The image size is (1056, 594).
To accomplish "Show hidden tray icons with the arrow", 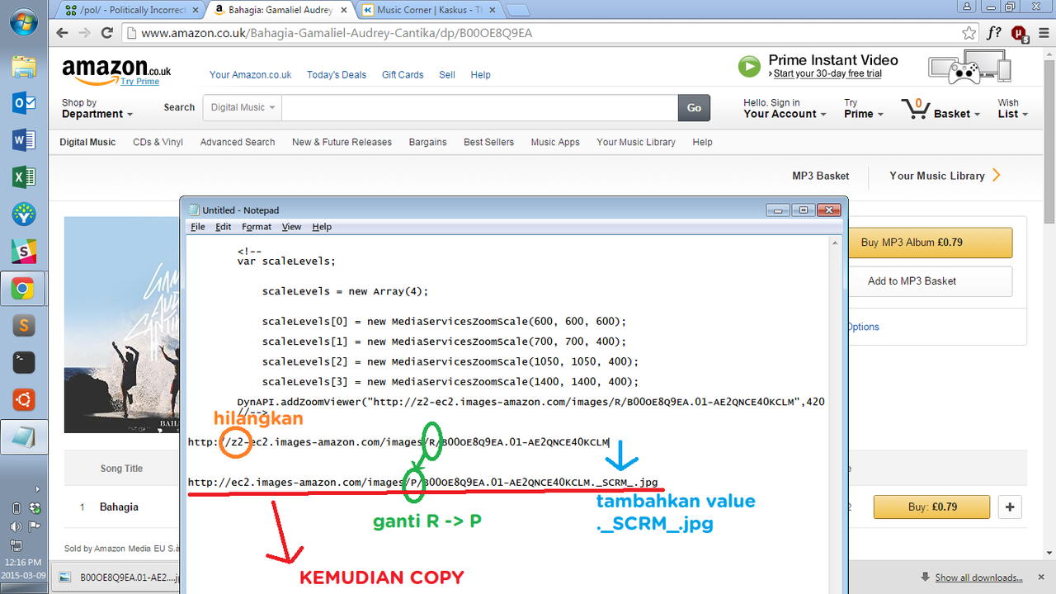I will click(36, 489).
